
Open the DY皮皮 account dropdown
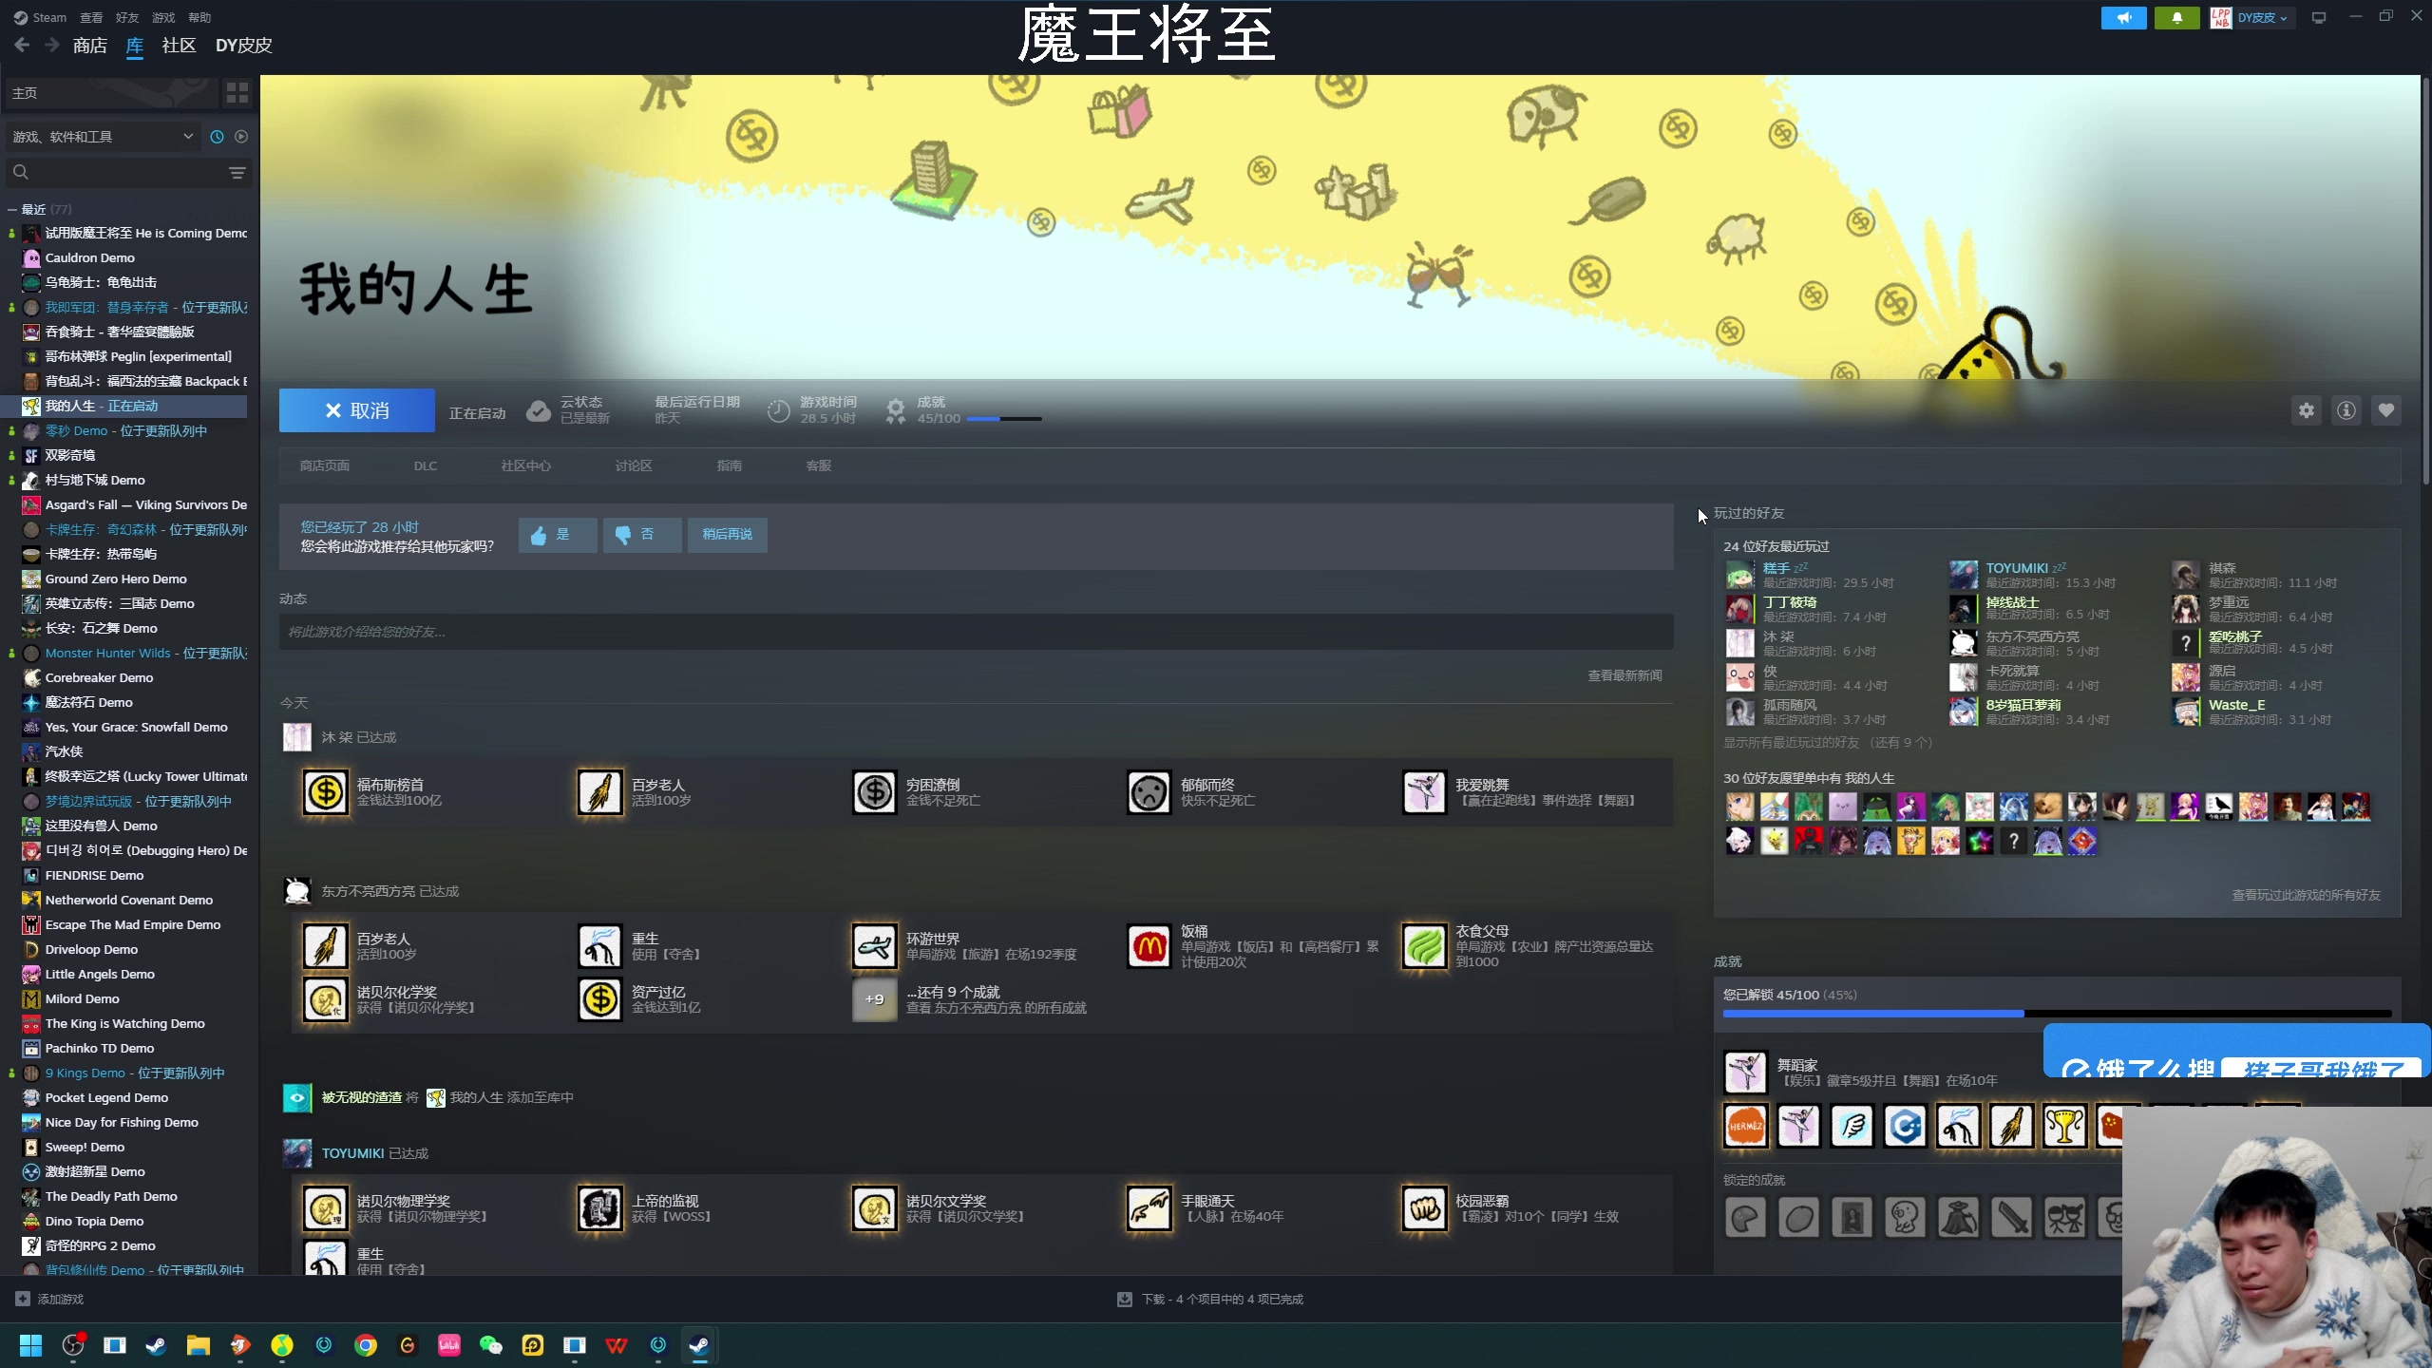click(x=2261, y=18)
